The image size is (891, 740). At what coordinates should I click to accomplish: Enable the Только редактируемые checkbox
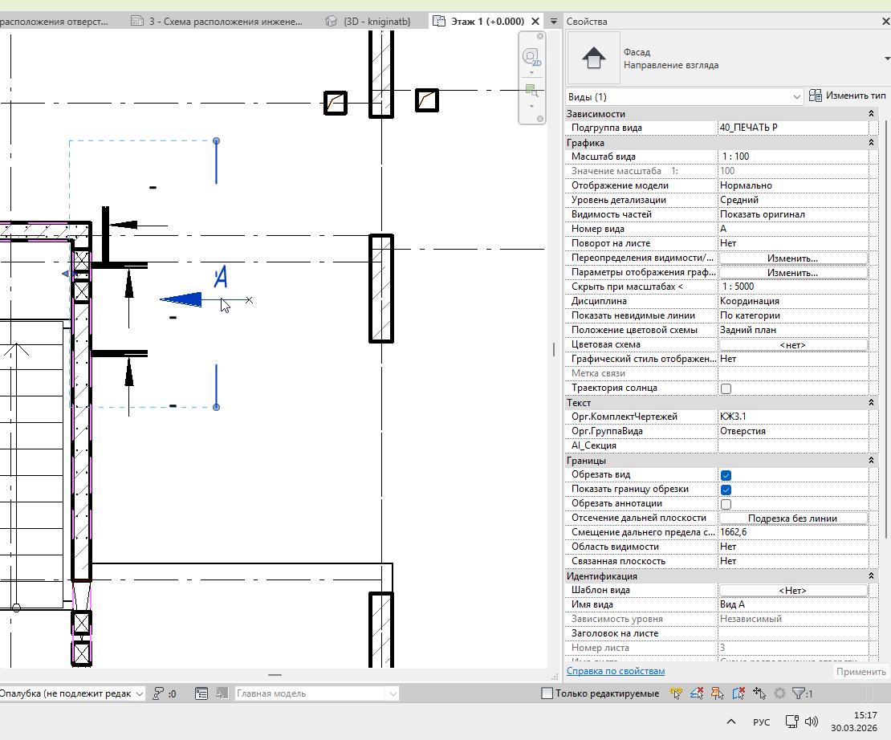pyautogui.click(x=547, y=693)
